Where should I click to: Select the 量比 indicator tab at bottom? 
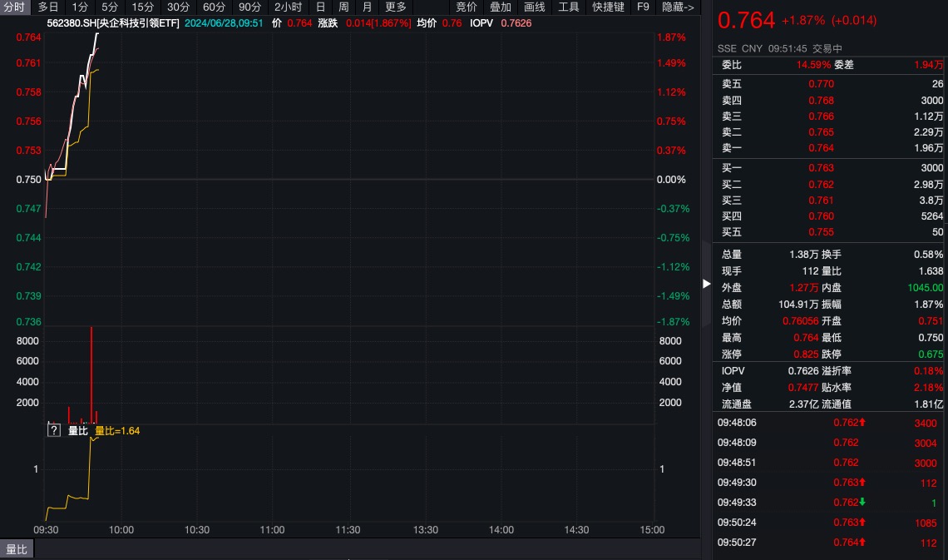pos(17,549)
